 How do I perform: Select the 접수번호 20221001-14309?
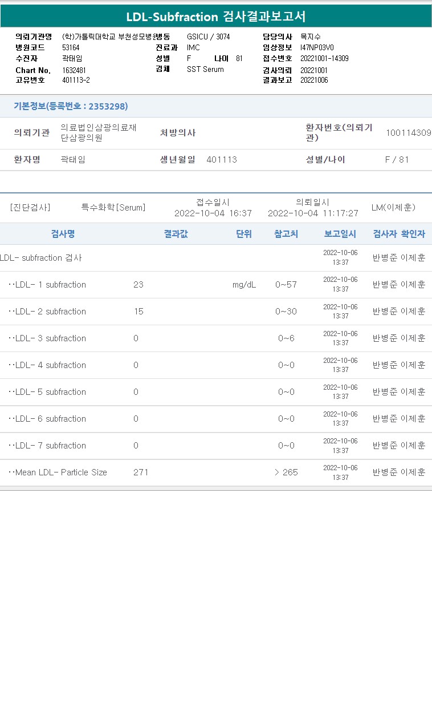click(x=324, y=58)
